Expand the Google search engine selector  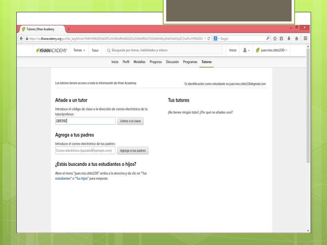coord(217,38)
